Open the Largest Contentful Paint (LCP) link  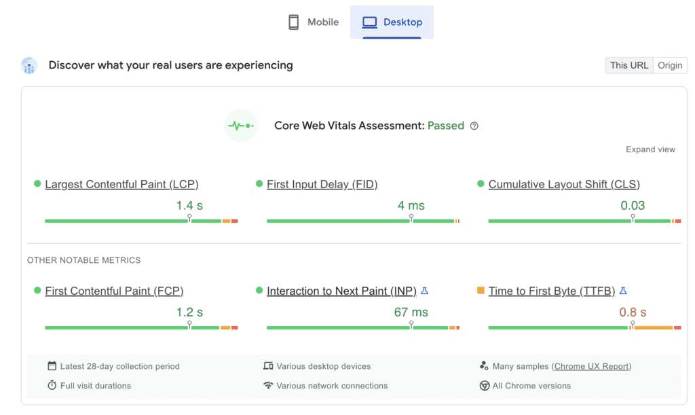121,184
